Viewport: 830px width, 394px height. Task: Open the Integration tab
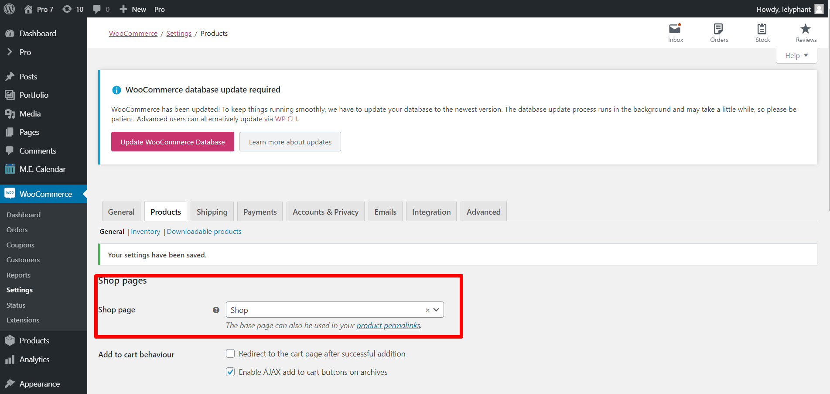431,212
